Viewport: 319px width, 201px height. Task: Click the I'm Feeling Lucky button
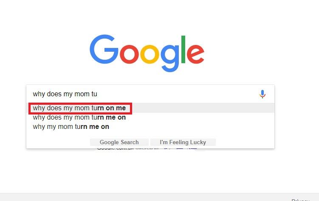[x=183, y=142]
